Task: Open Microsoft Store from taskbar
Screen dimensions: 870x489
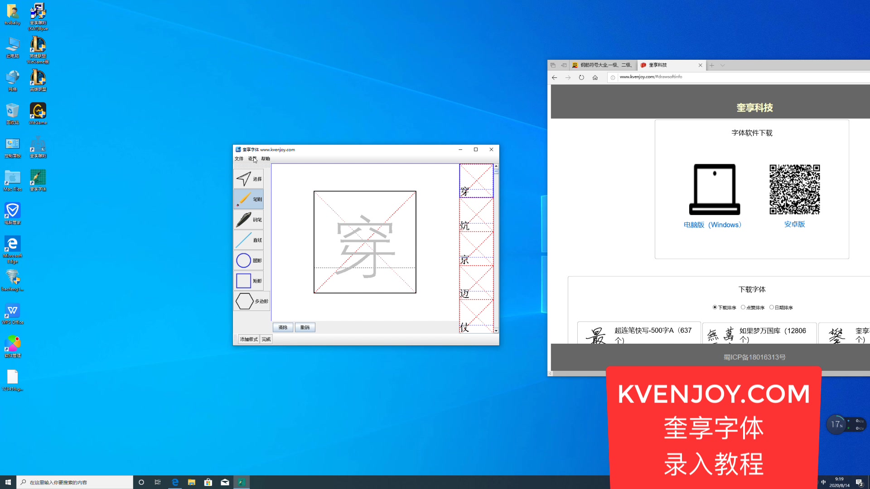Action: click(x=208, y=482)
